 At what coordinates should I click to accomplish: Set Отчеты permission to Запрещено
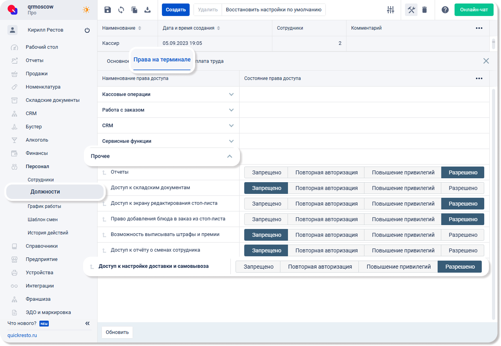[x=266, y=172]
